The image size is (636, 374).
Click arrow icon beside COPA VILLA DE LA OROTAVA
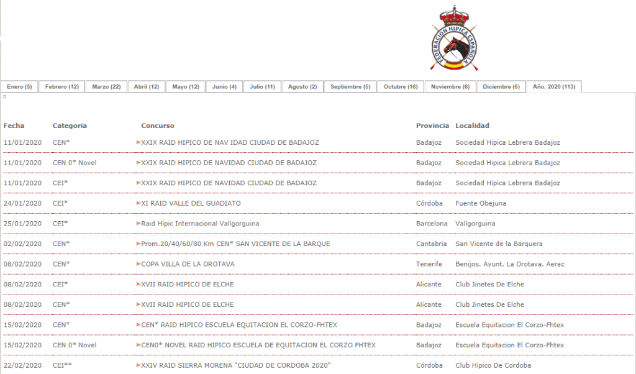(139, 264)
